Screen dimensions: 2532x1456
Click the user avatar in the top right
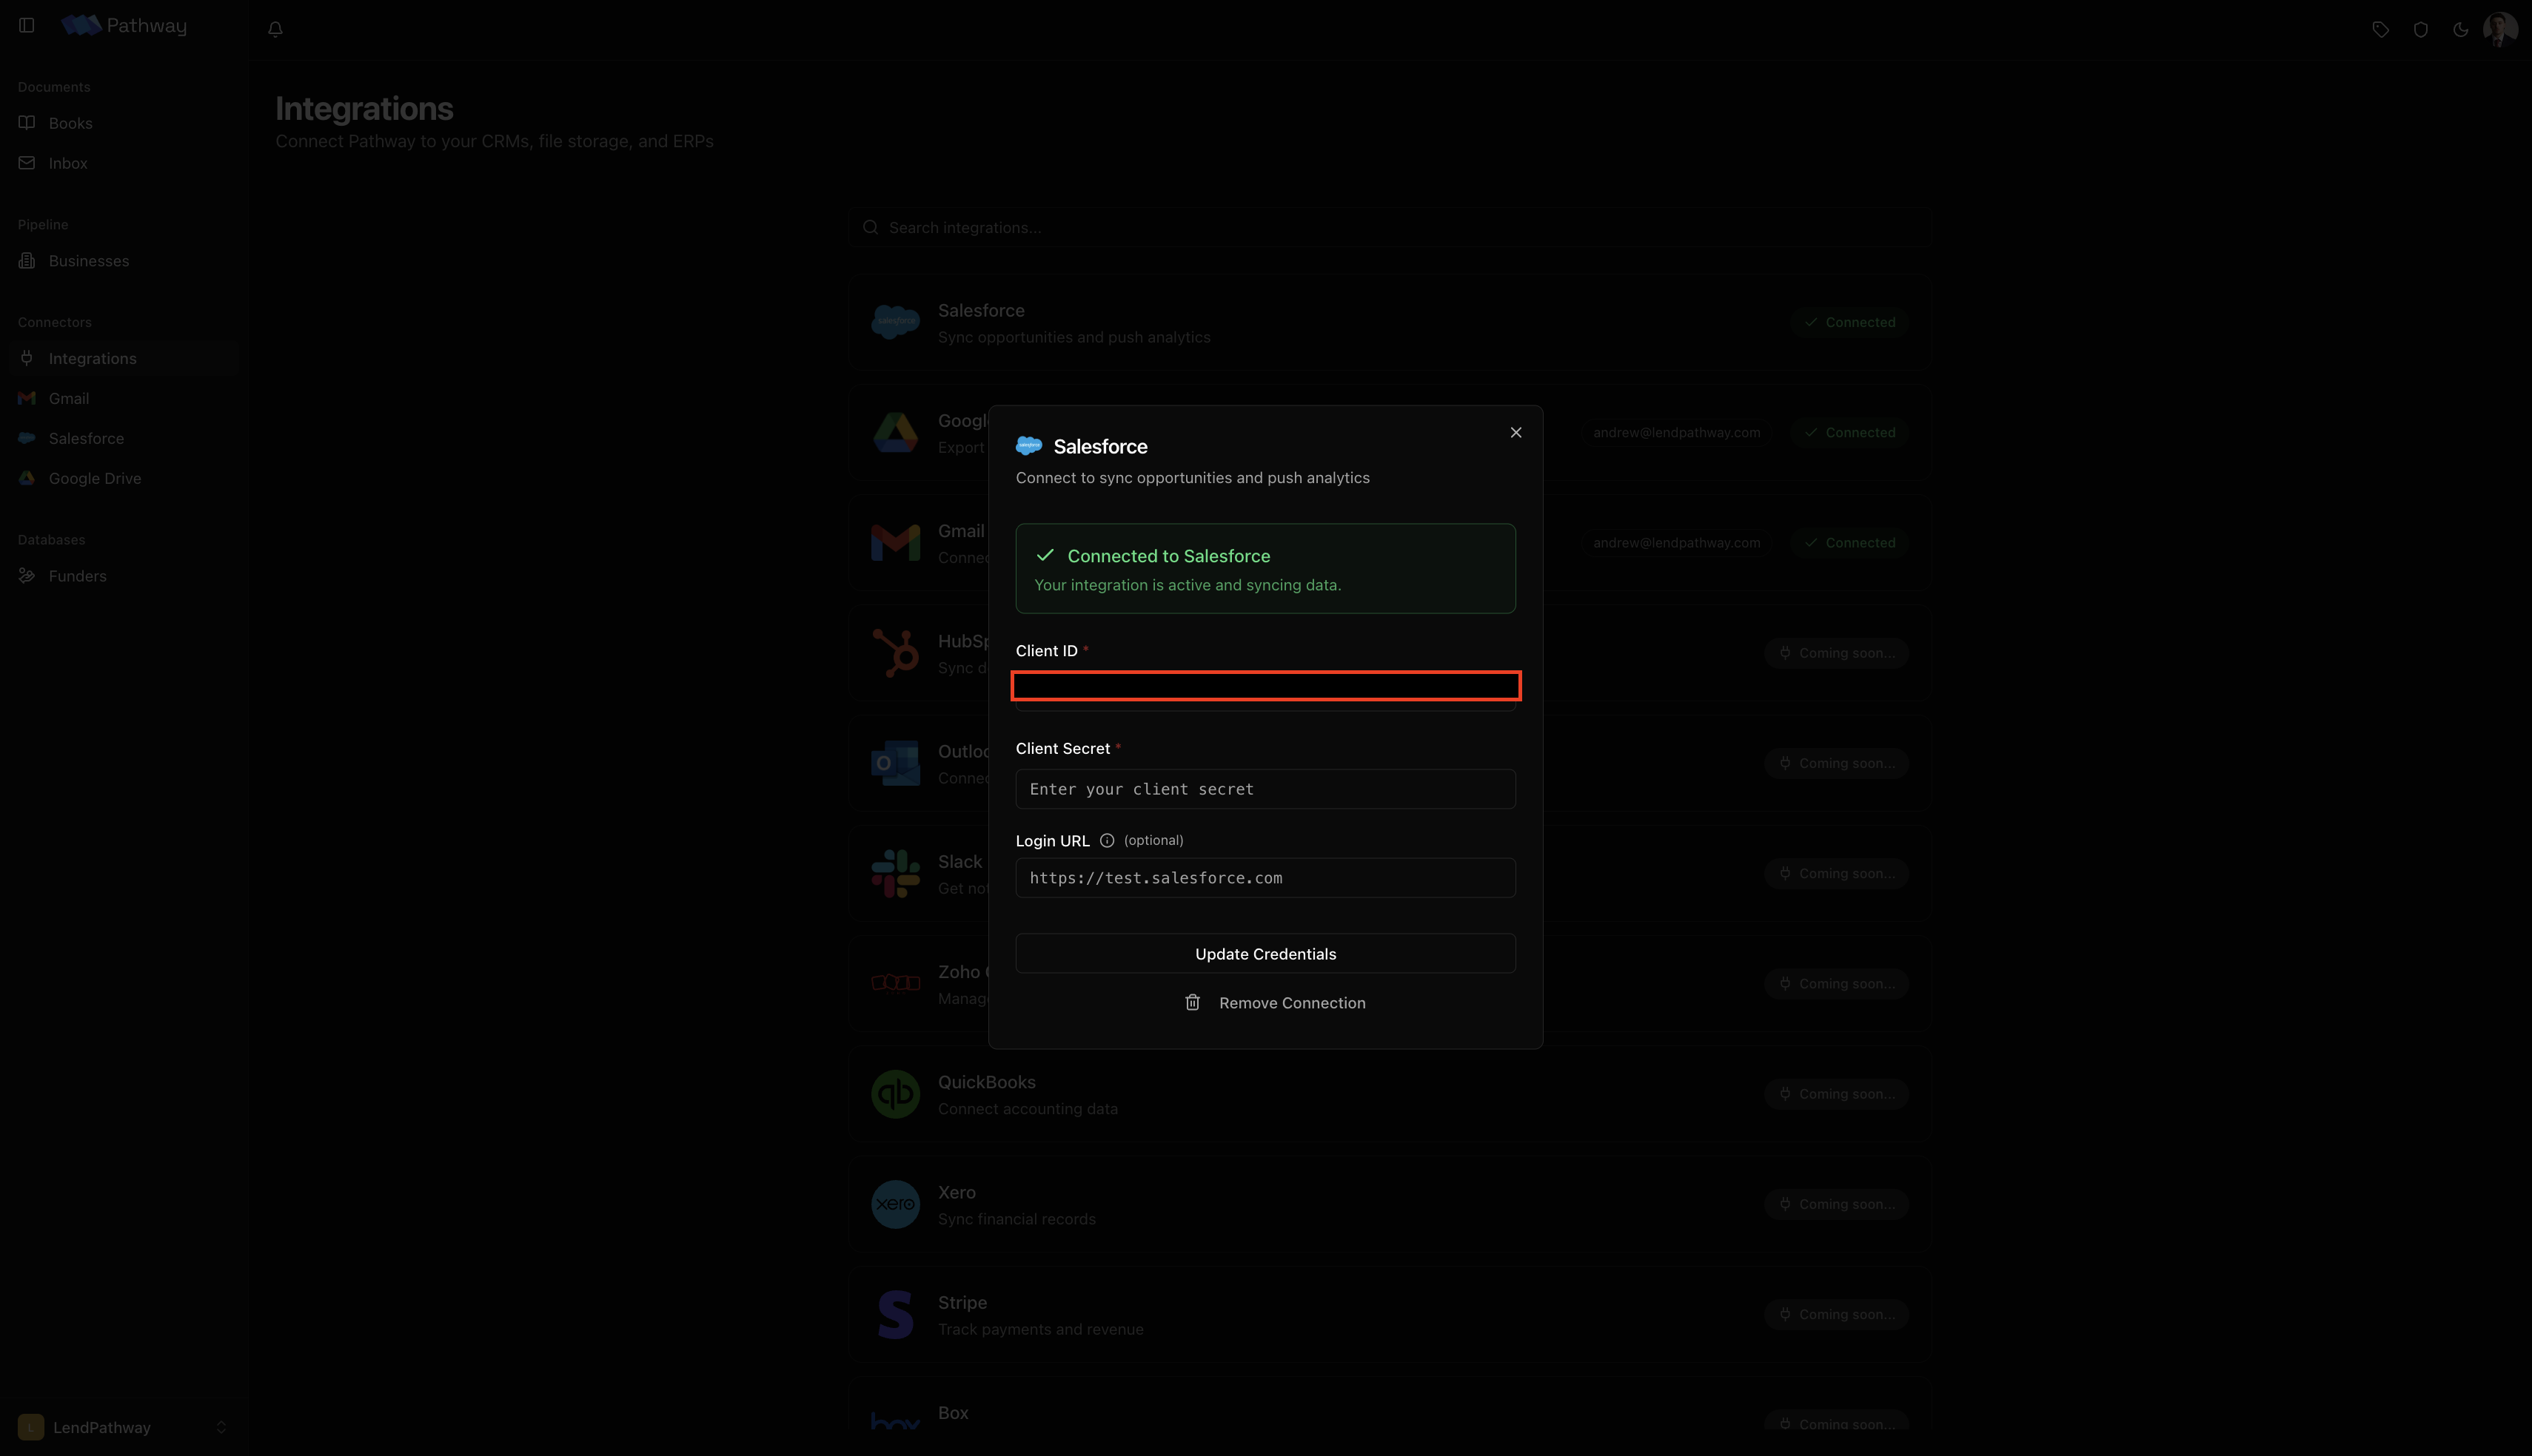click(2501, 29)
